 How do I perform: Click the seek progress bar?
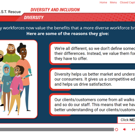(x=57, y=129)
